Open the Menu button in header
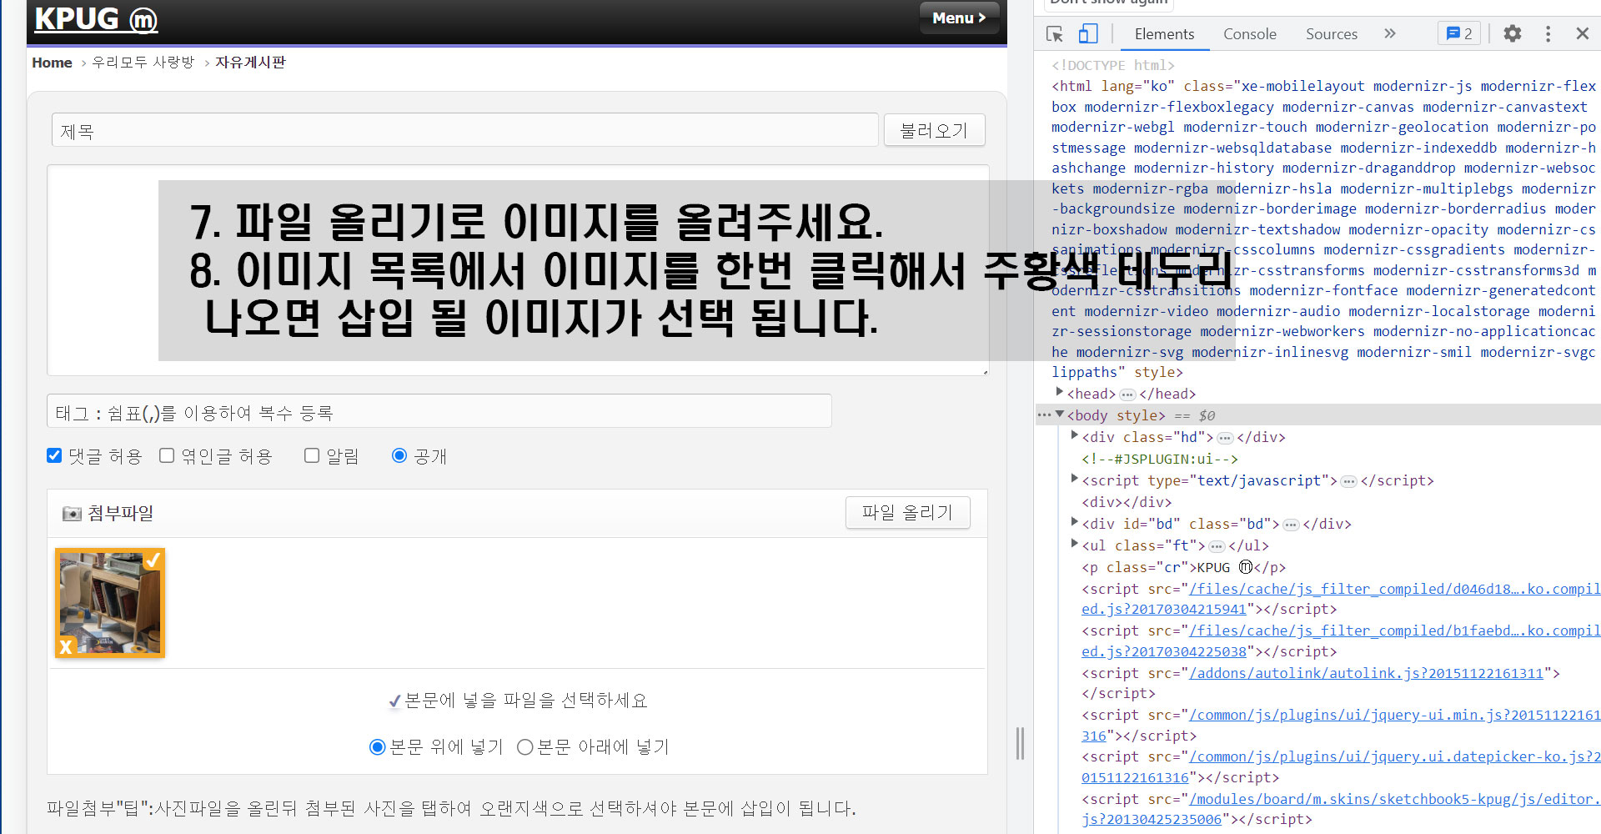This screenshot has height=834, width=1601. 959,18
